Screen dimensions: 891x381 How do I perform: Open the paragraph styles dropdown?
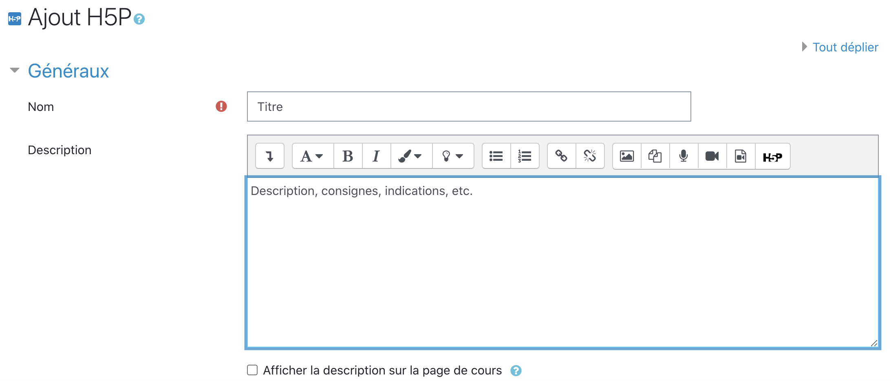(312, 156)
